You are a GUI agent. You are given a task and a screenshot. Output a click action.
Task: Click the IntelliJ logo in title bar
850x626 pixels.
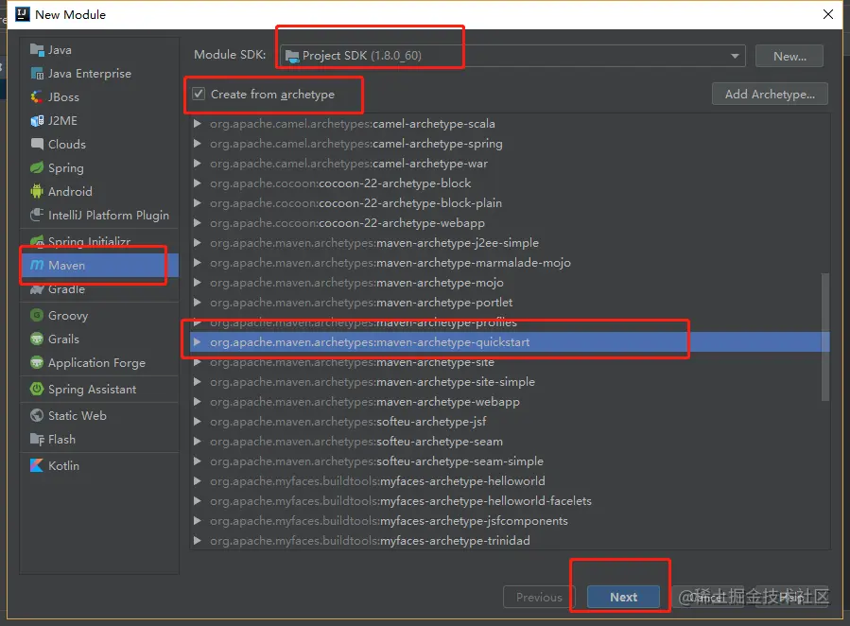[23, 14]
